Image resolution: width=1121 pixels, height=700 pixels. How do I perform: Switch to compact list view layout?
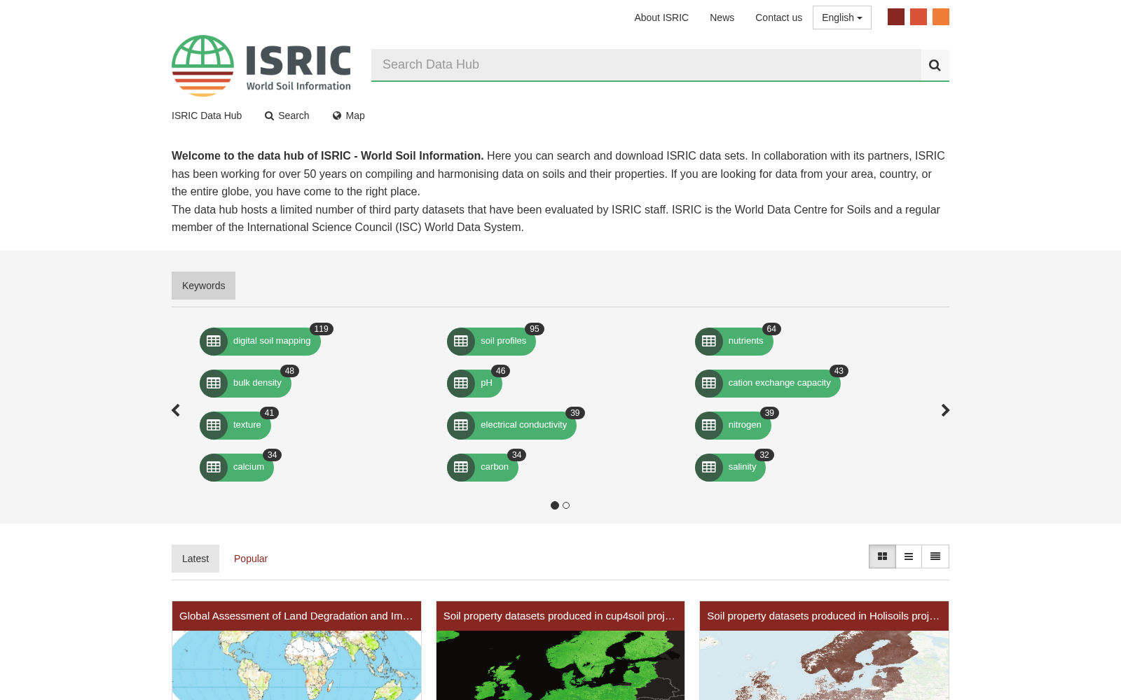pyautogui.click(x=935, y=556)
